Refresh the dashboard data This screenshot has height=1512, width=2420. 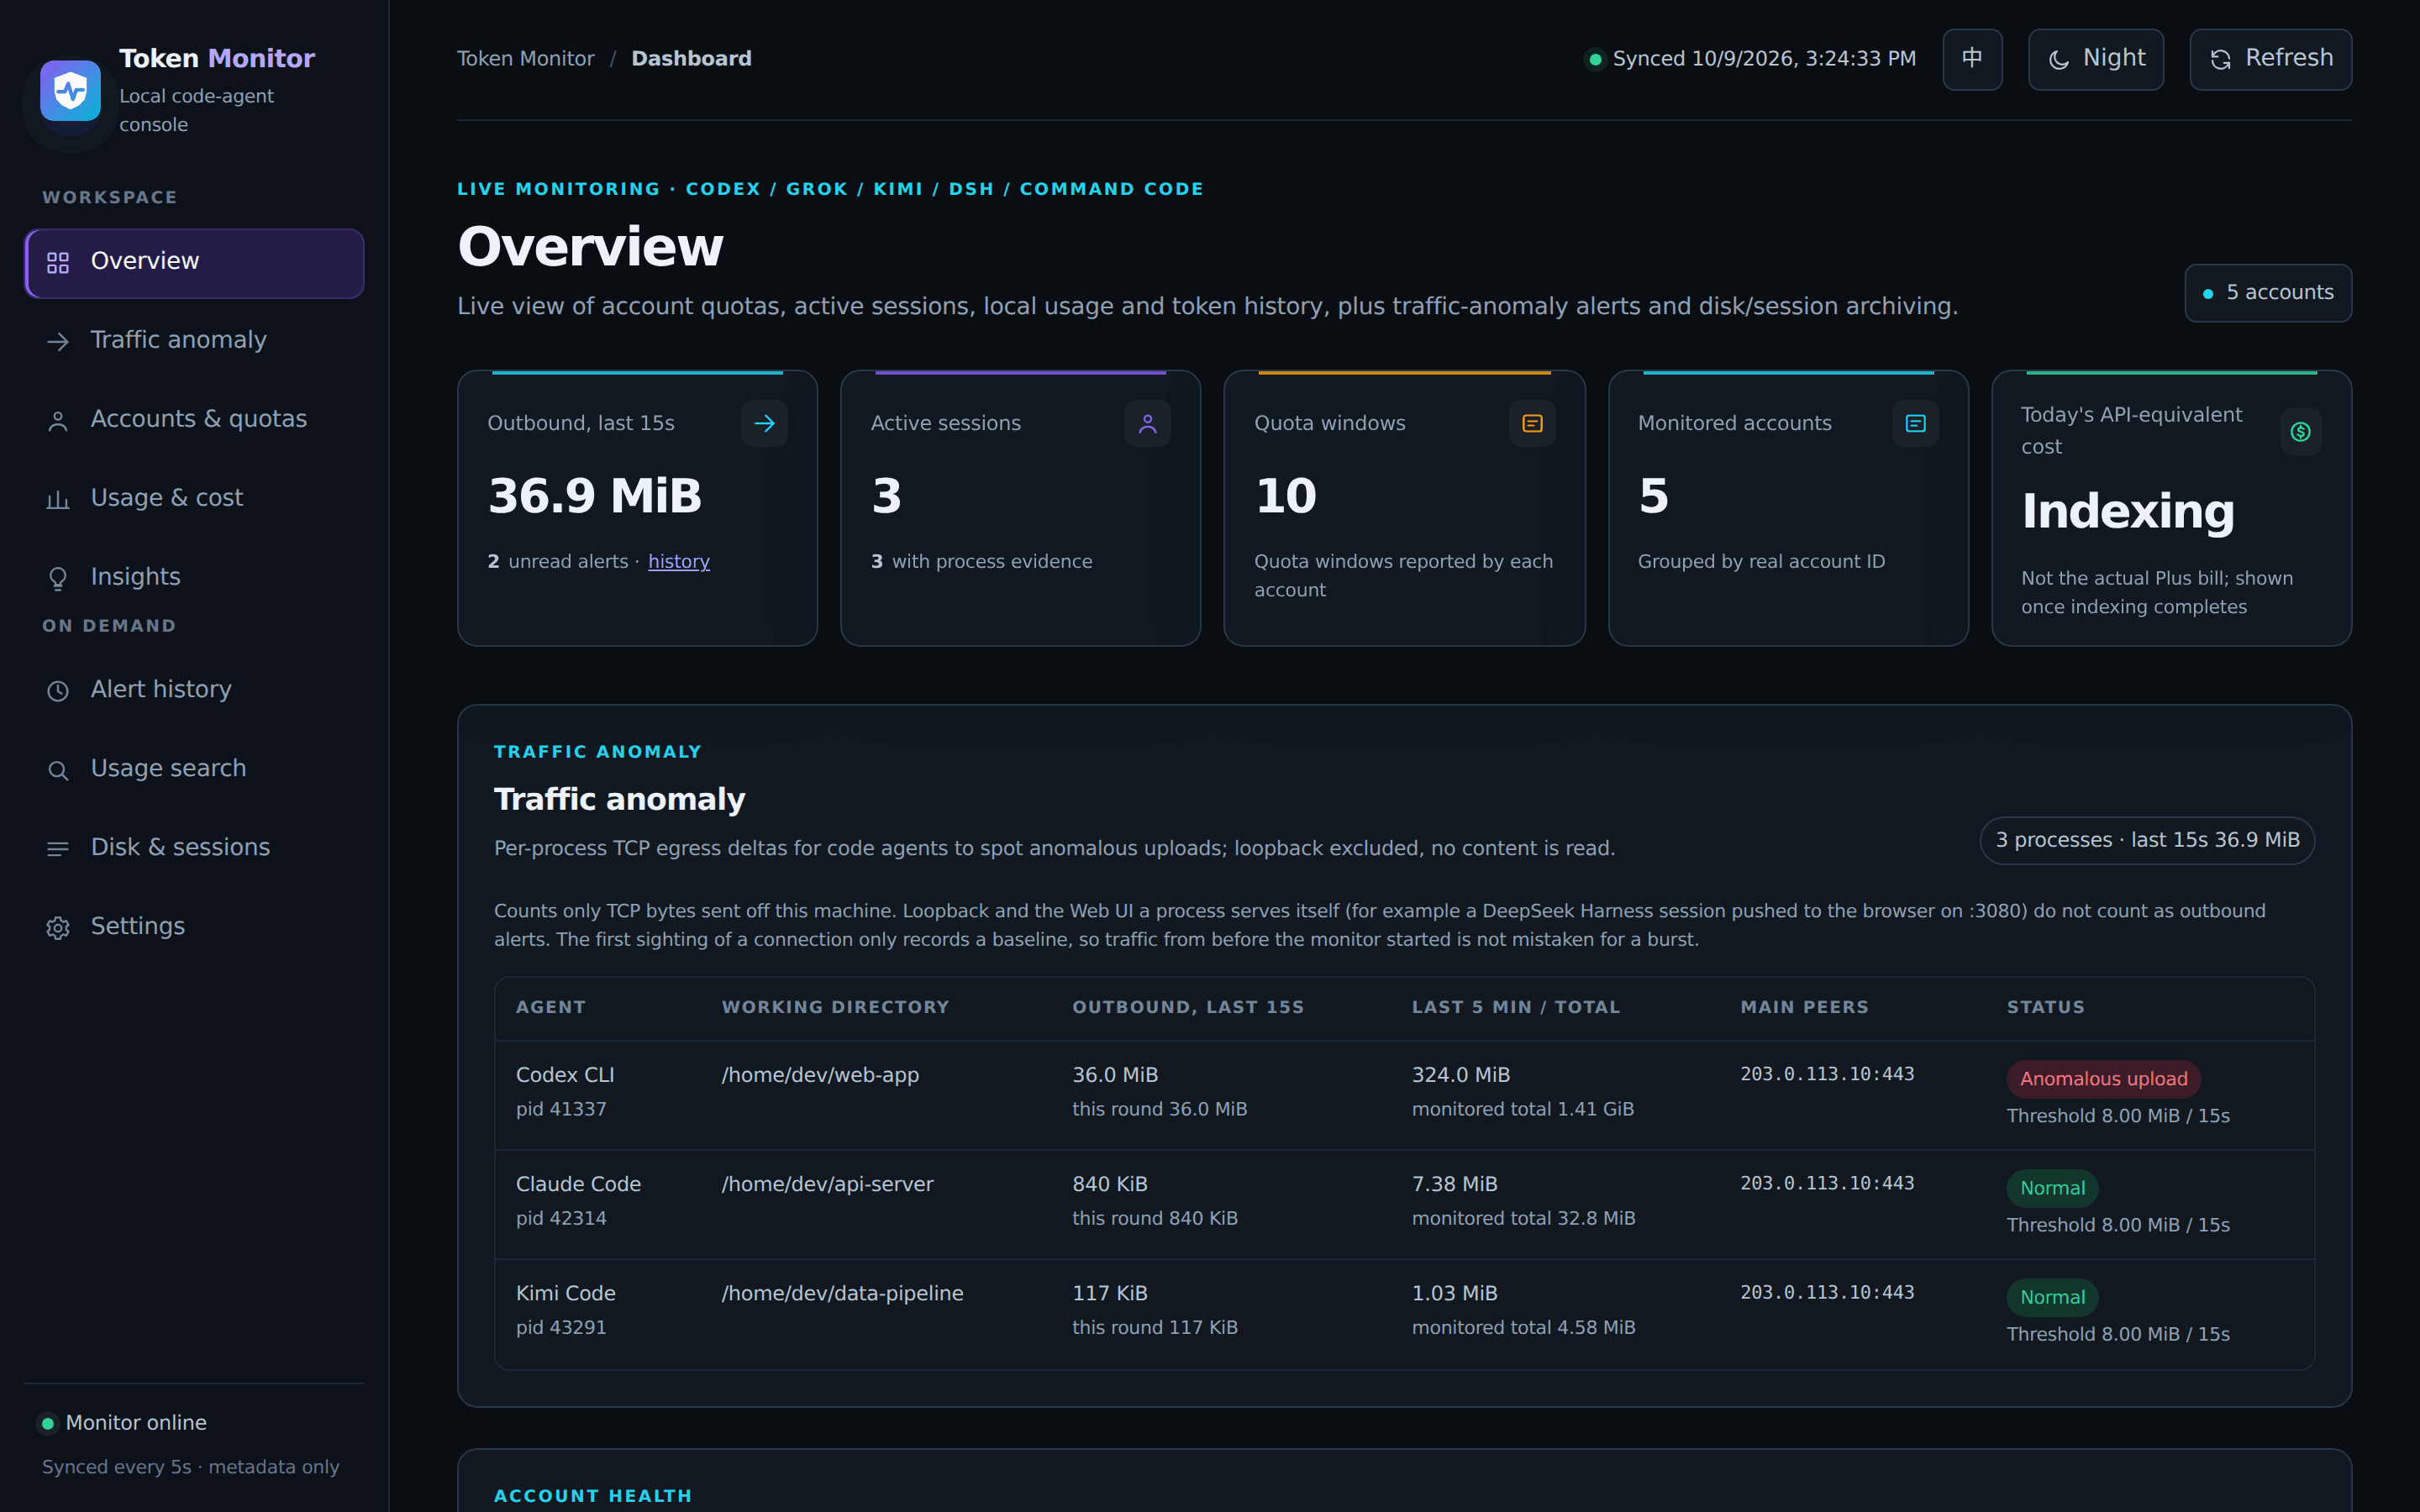click(2270, 59)
